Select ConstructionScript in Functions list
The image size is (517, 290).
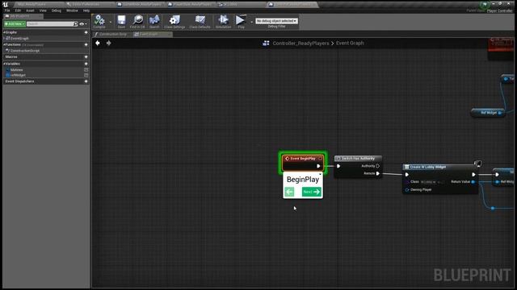tap(25, 51)
